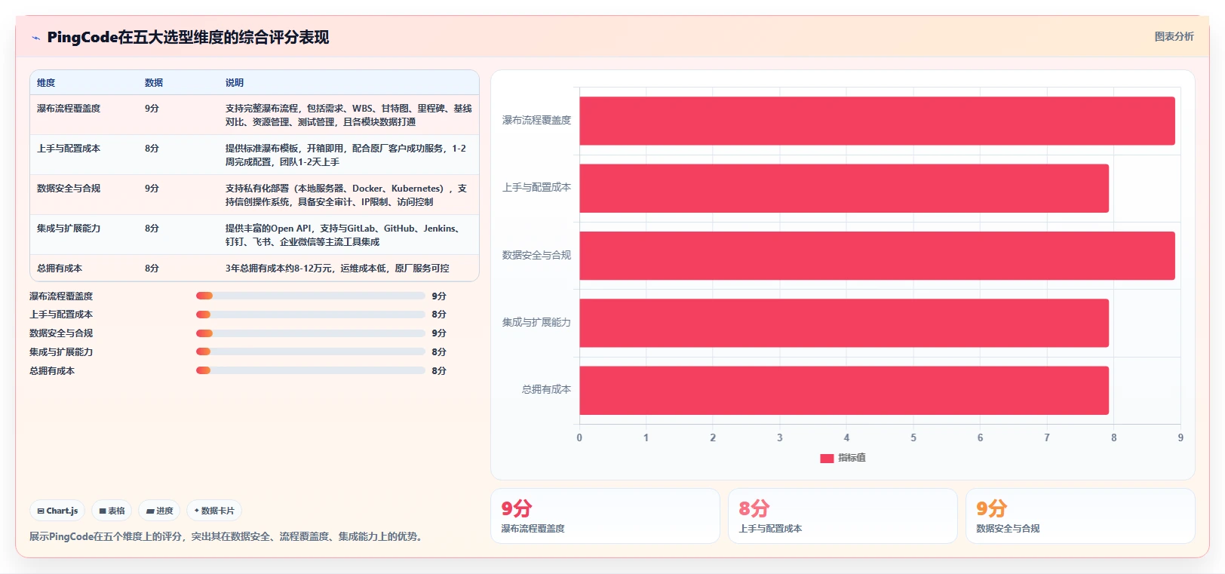Open the 8分 上手与配置成本 data card
Screen dimensions: 1225x574
coord(843,516)
